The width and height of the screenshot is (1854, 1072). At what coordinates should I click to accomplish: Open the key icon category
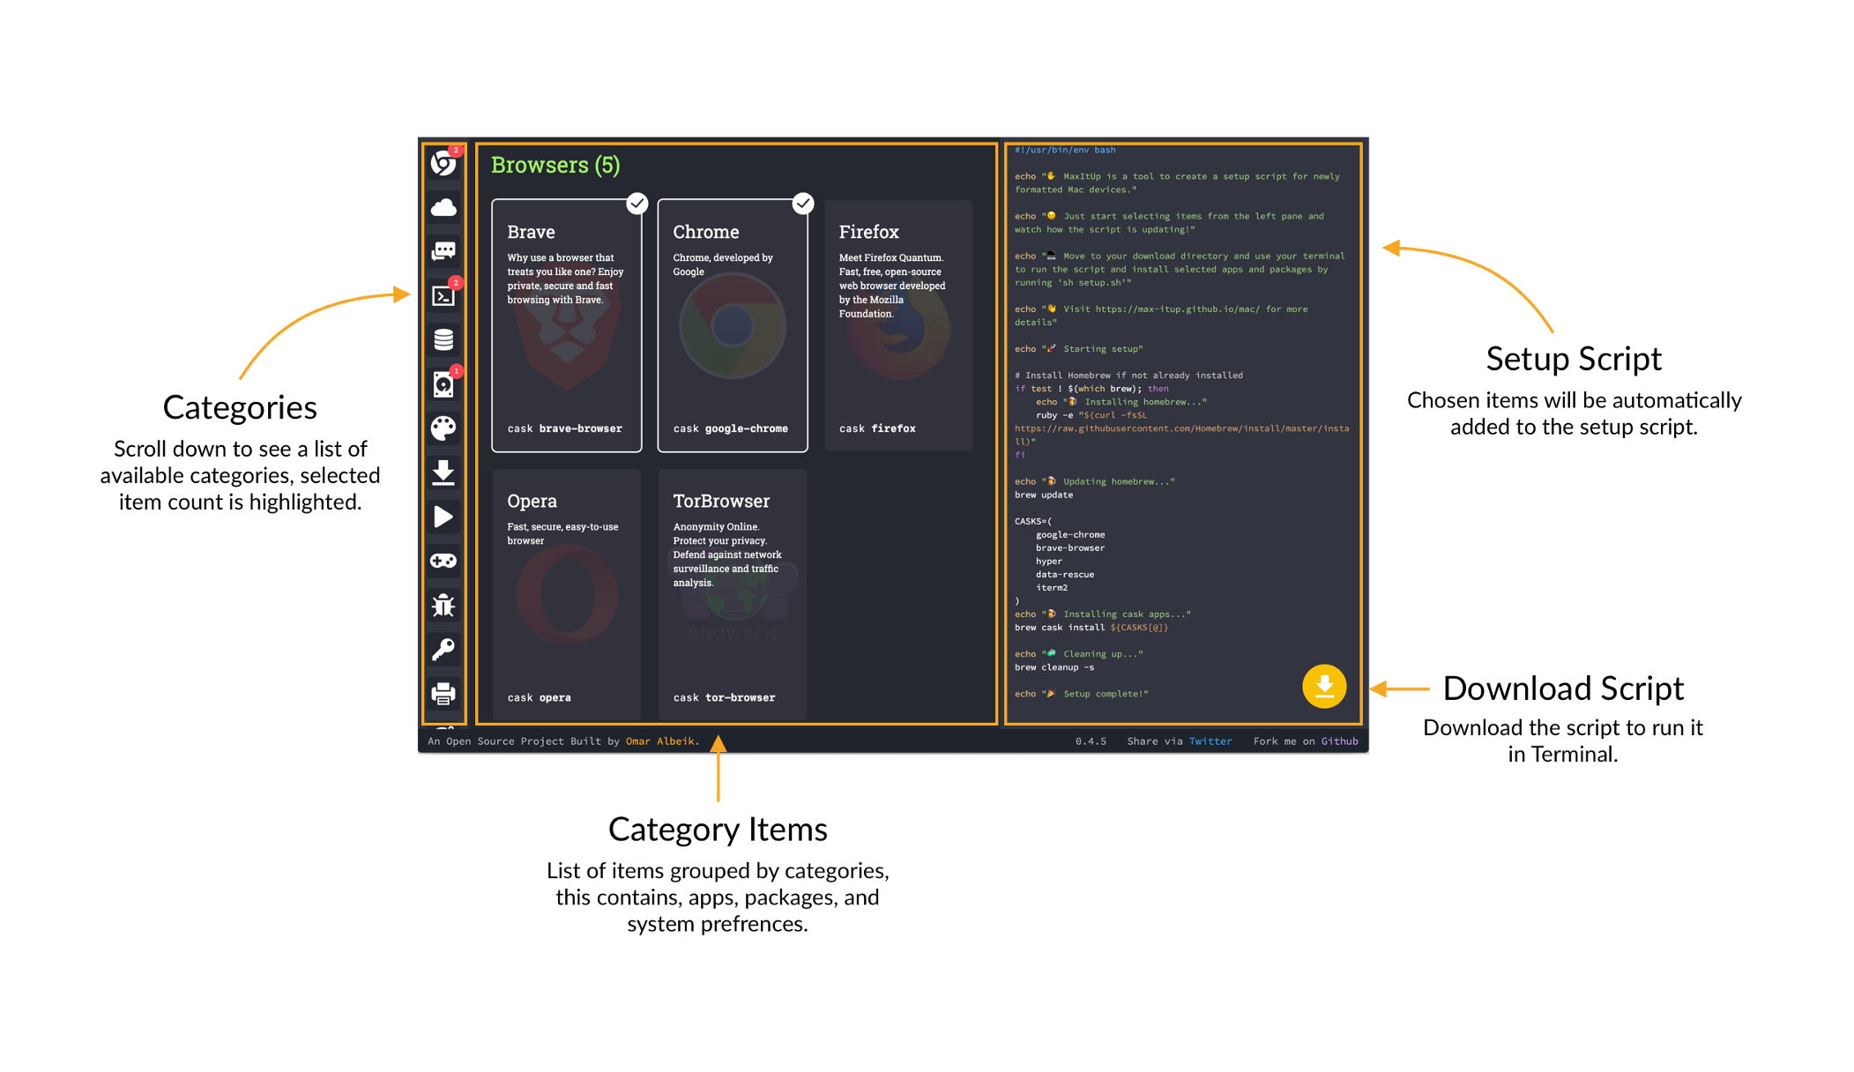(x=443, y=650)
